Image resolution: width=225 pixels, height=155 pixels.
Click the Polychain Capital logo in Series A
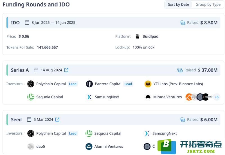point(31,84)
